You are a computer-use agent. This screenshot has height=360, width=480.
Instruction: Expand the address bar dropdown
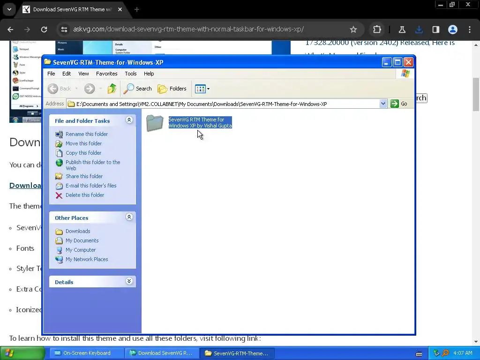(x=383, y=104)
